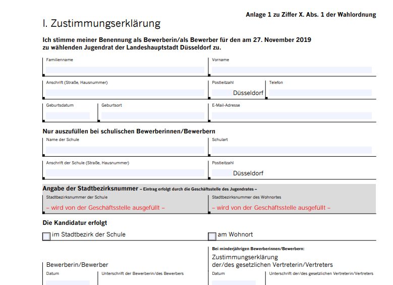The width and height of the screenshot is (393, 285).
Task: Tick the 'am Wohnort' checkbox
Action: click(x=212, y=236)
